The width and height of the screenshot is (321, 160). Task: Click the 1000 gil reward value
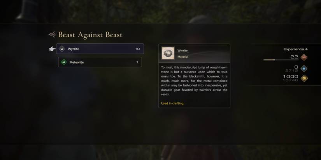point(291,76)
